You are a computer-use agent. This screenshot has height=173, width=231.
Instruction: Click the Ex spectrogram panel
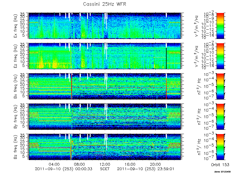[x=105, y=26]
